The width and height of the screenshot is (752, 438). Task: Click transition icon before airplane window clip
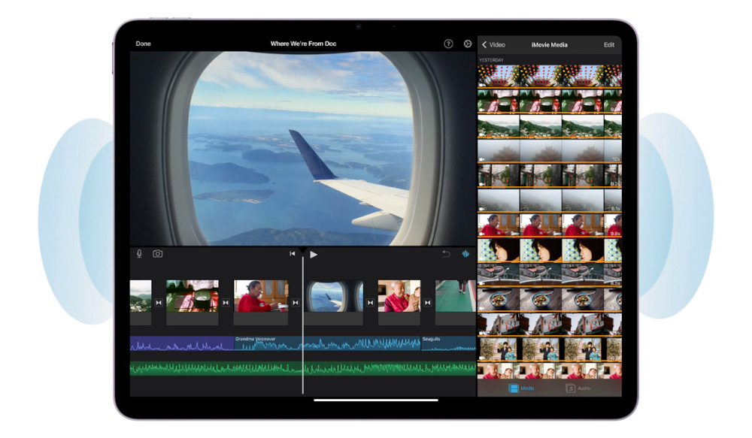point(296,303)
